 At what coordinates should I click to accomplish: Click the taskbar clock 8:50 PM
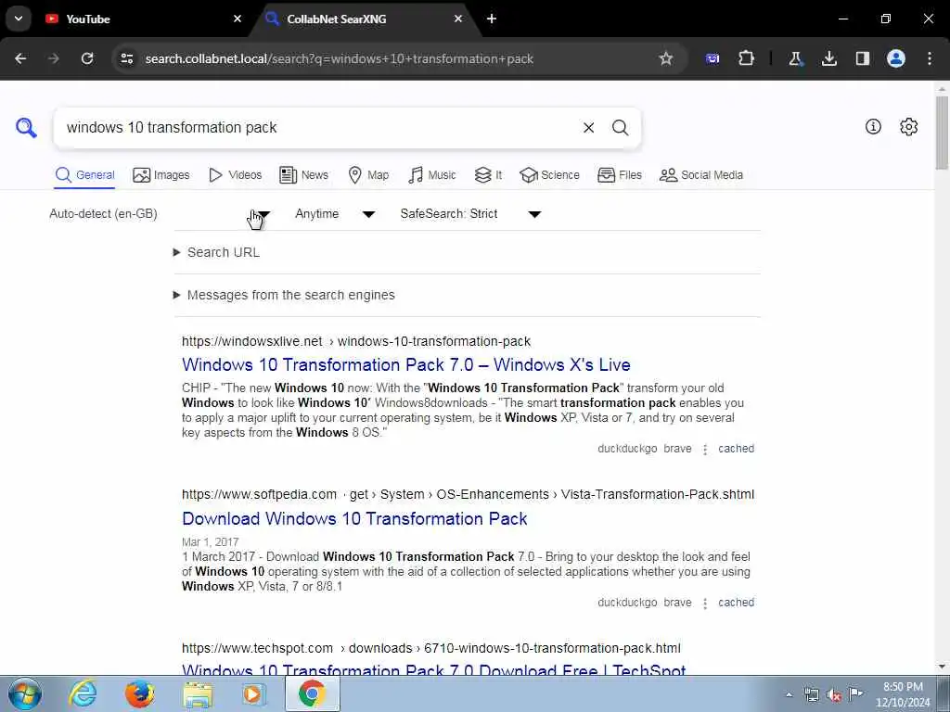tap(903, 694)
